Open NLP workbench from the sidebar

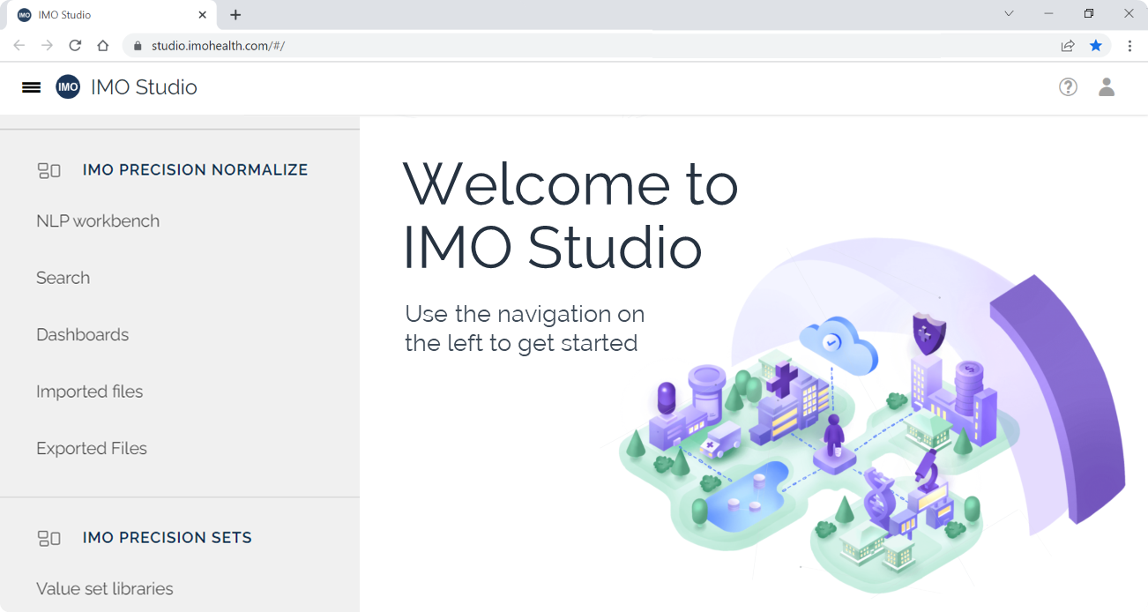[x=98, y=221]
